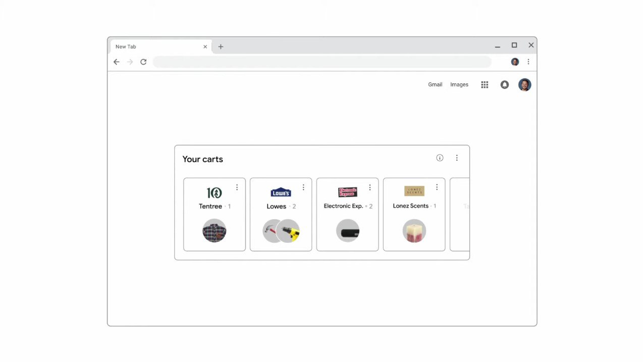
Task: Open the Google account avatar on the page
Action: pos(525,85)
